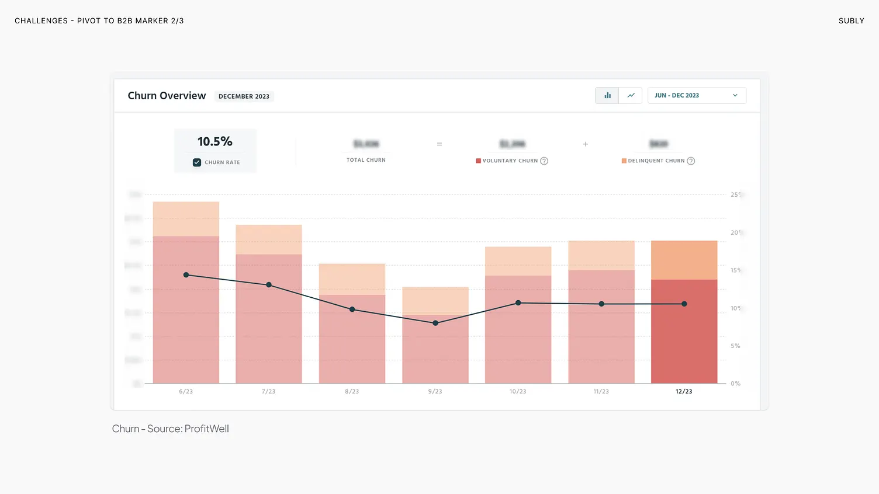Click the plus symbol before Delinquent Churn
This screenshot has width=879, height=494.
[585, 144]
